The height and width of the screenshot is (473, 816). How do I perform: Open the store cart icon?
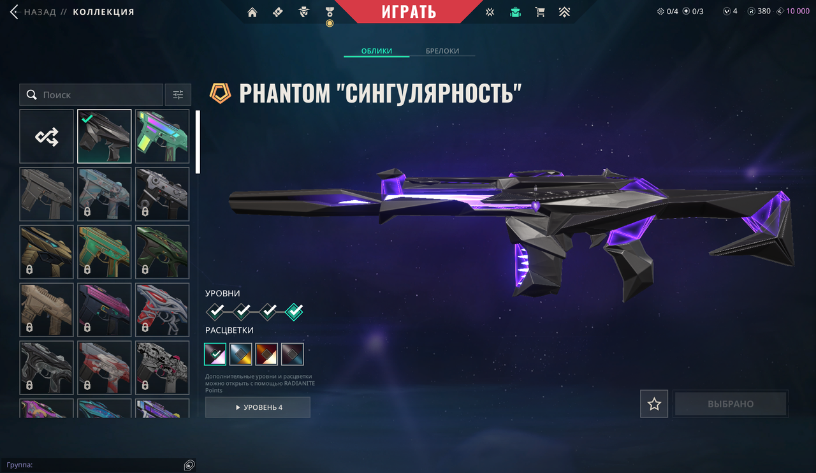pos(540,11)
